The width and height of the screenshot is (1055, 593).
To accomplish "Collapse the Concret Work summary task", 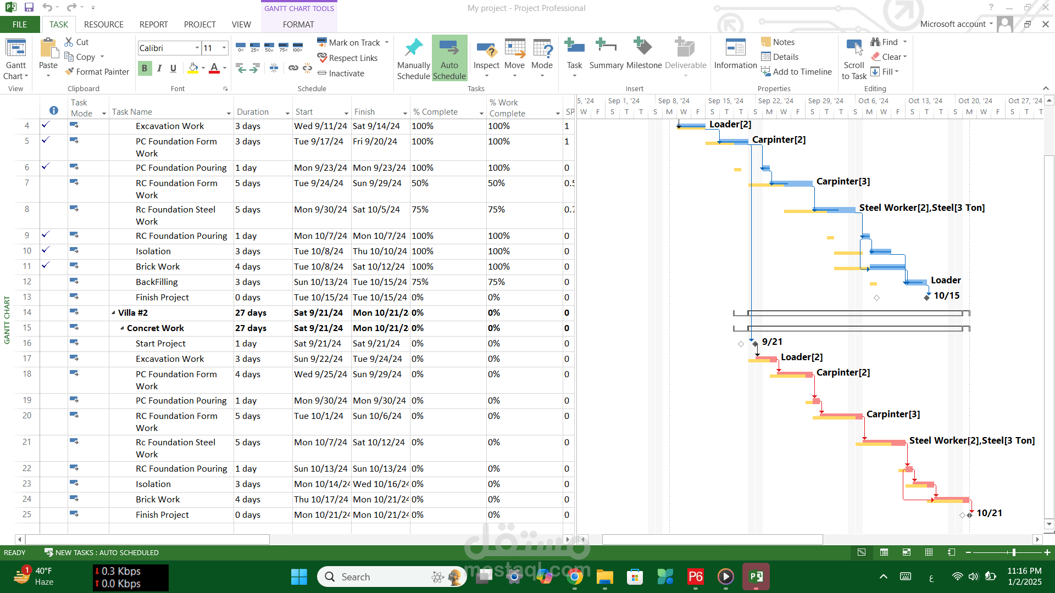I will [x=122, y=328].
